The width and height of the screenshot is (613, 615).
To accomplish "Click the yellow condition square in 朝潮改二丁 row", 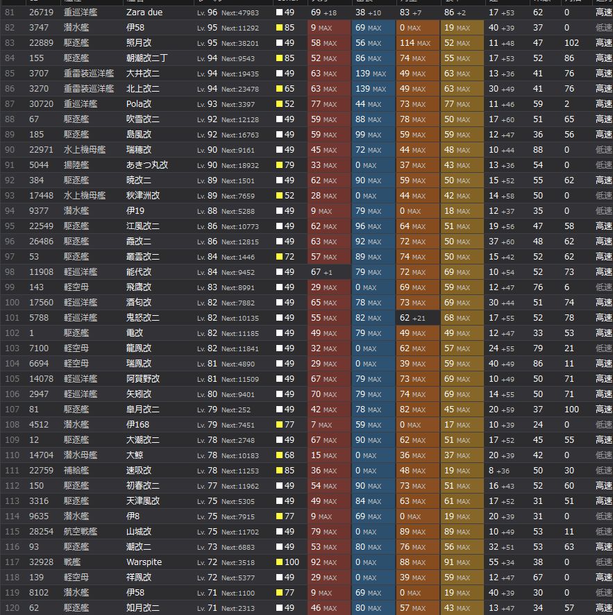I will click(279, 58).
